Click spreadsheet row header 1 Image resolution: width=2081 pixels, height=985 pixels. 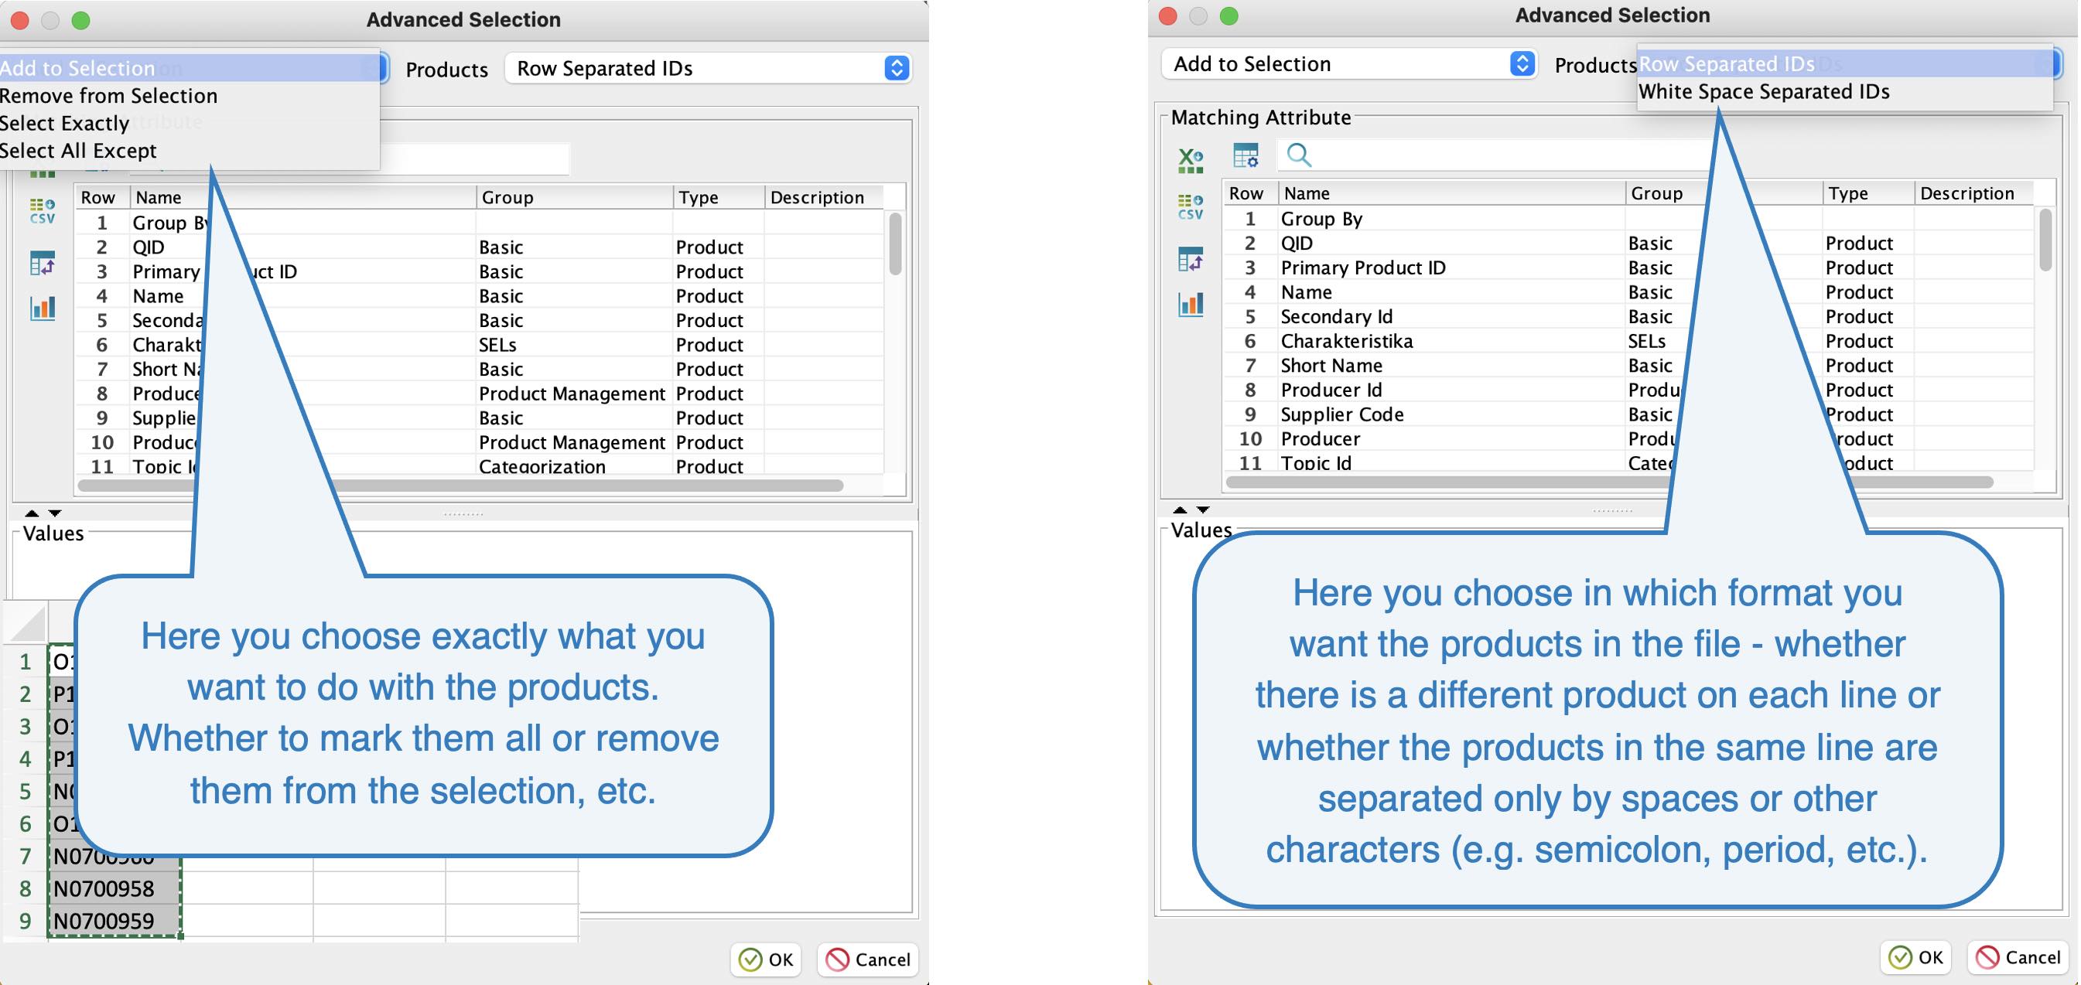tap(25, 662)
